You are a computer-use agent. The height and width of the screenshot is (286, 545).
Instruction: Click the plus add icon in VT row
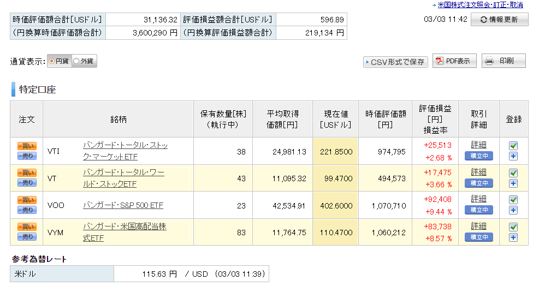513,183
